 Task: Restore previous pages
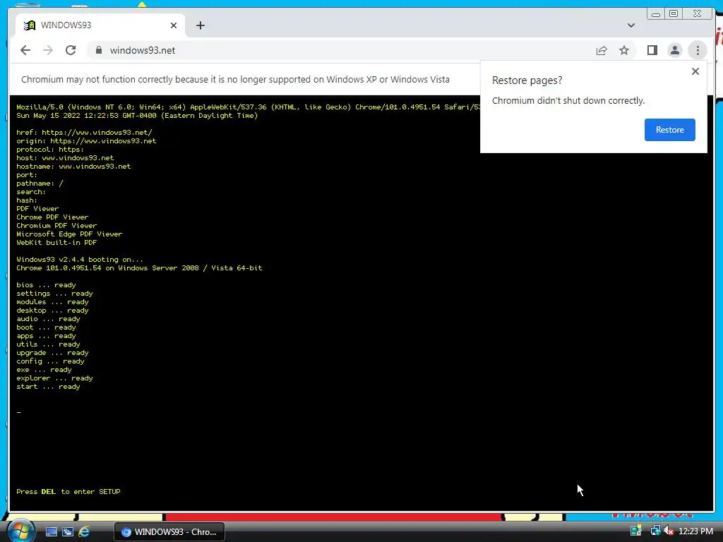pyautogui.click(x=669, y=130)
